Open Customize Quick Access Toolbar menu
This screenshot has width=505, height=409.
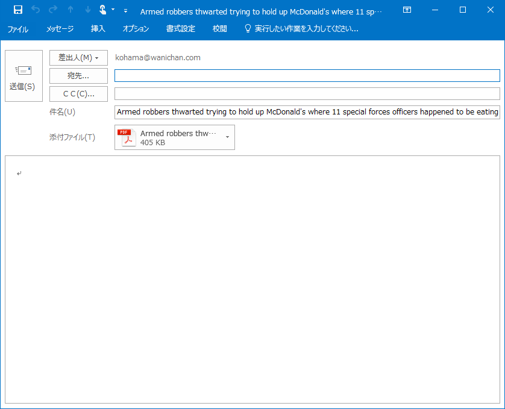tap(125, 11)
